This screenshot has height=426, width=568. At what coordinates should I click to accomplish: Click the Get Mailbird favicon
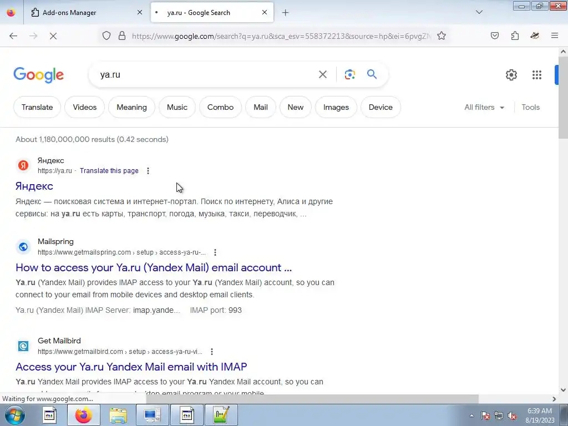(x=23, y=346)
